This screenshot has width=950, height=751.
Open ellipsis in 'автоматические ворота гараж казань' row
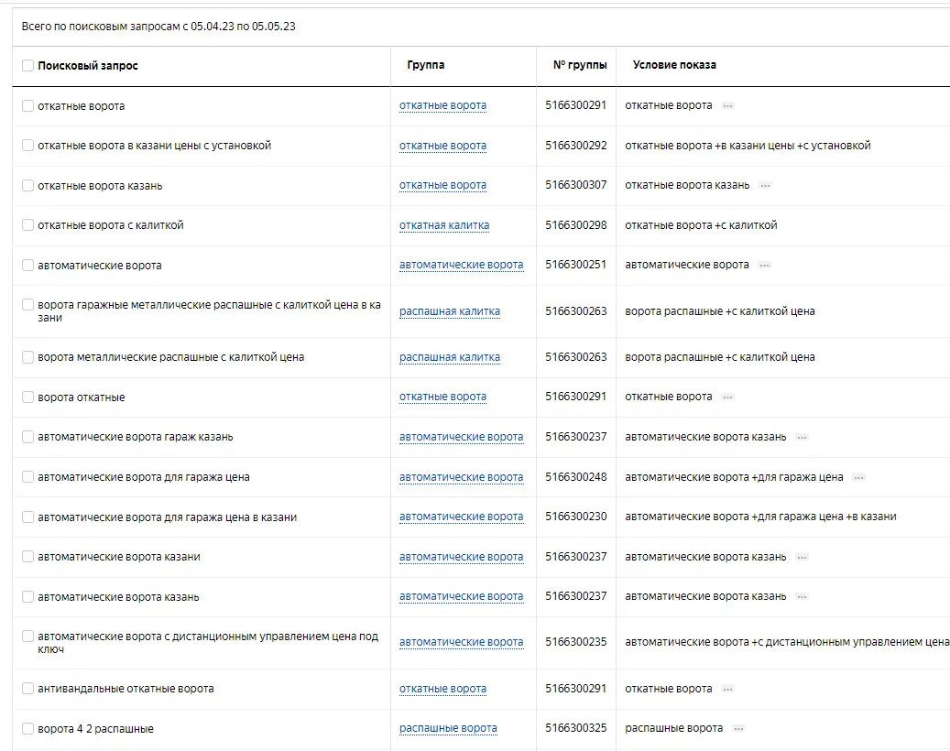click(802, 437)
